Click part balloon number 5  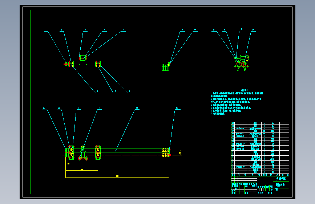(x=123, y=29)
